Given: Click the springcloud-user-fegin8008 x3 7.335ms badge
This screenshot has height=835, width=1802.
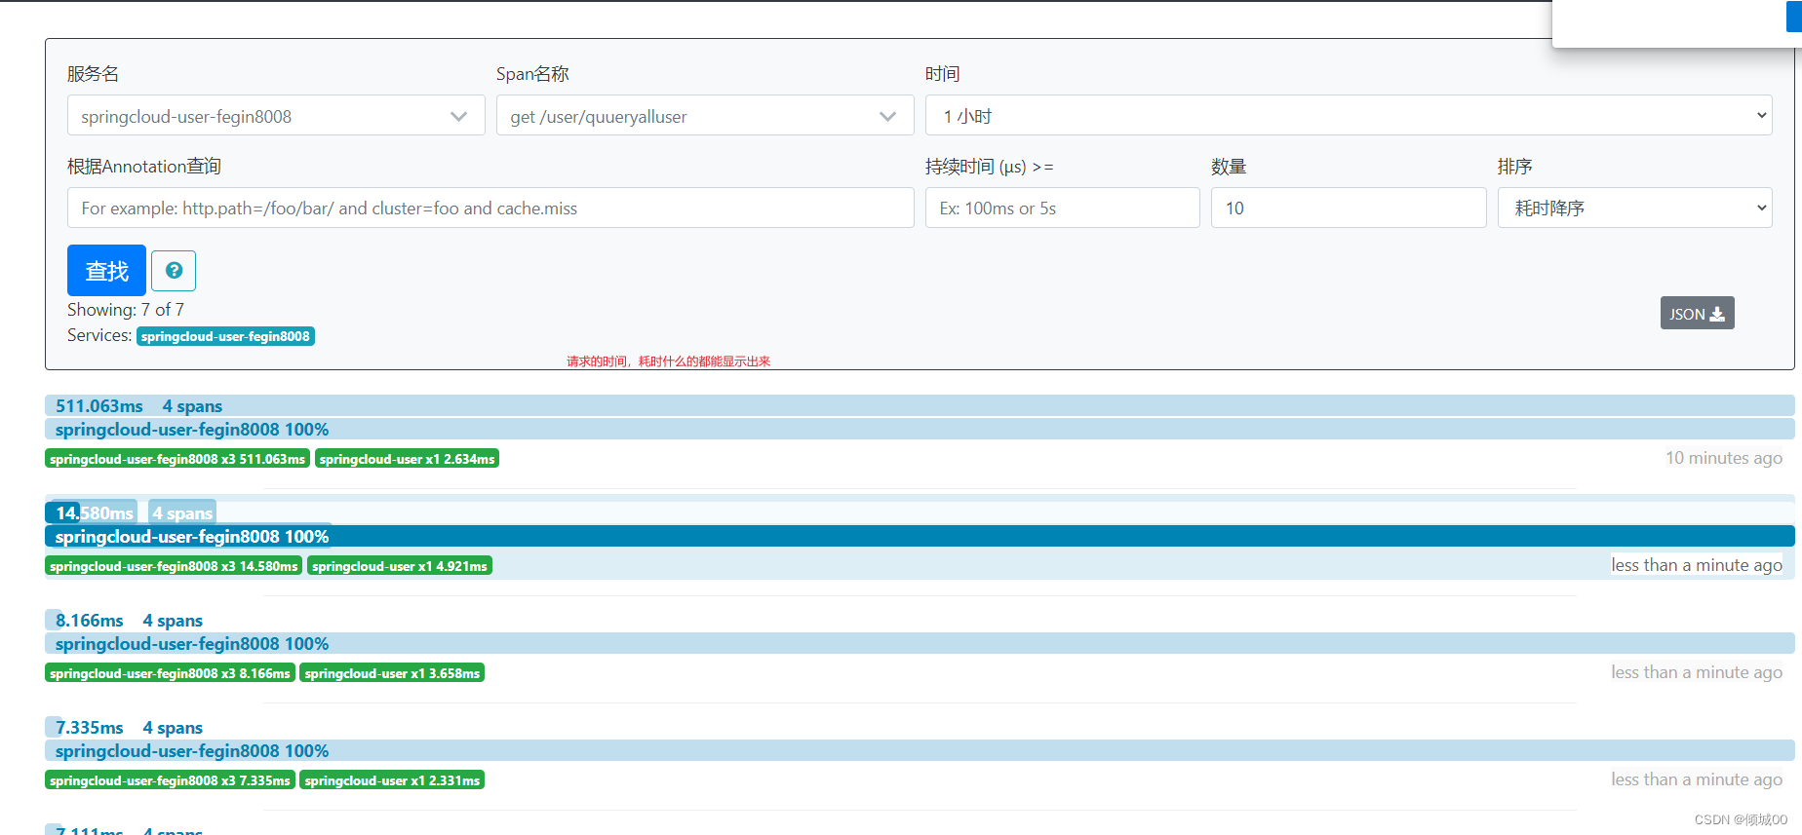Looking at the screenshot, I should 170,780.
